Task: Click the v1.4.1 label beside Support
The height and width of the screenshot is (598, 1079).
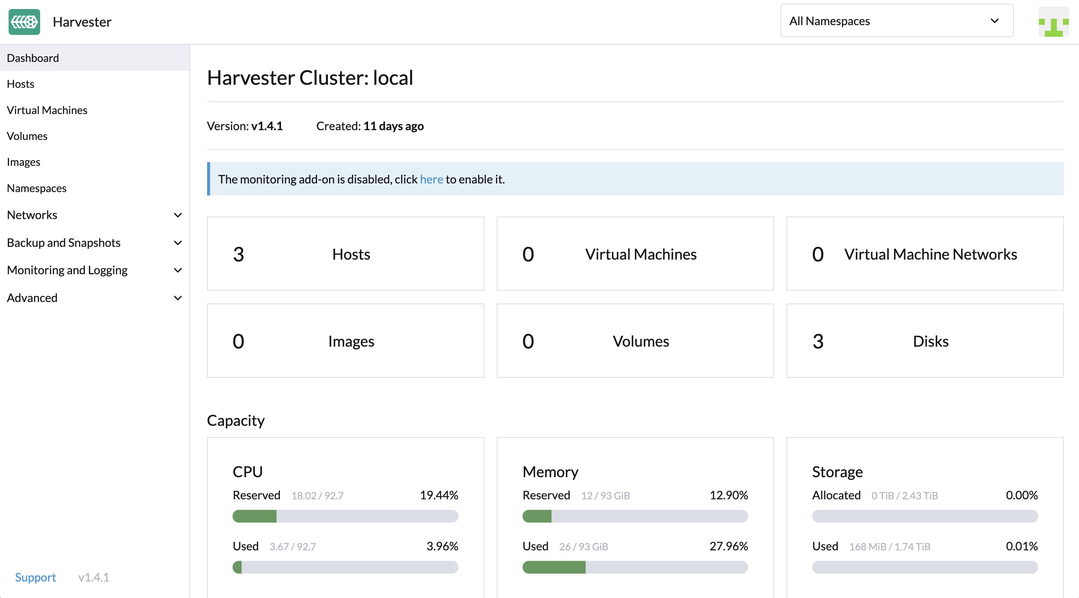Action: (x=94, y=577)
